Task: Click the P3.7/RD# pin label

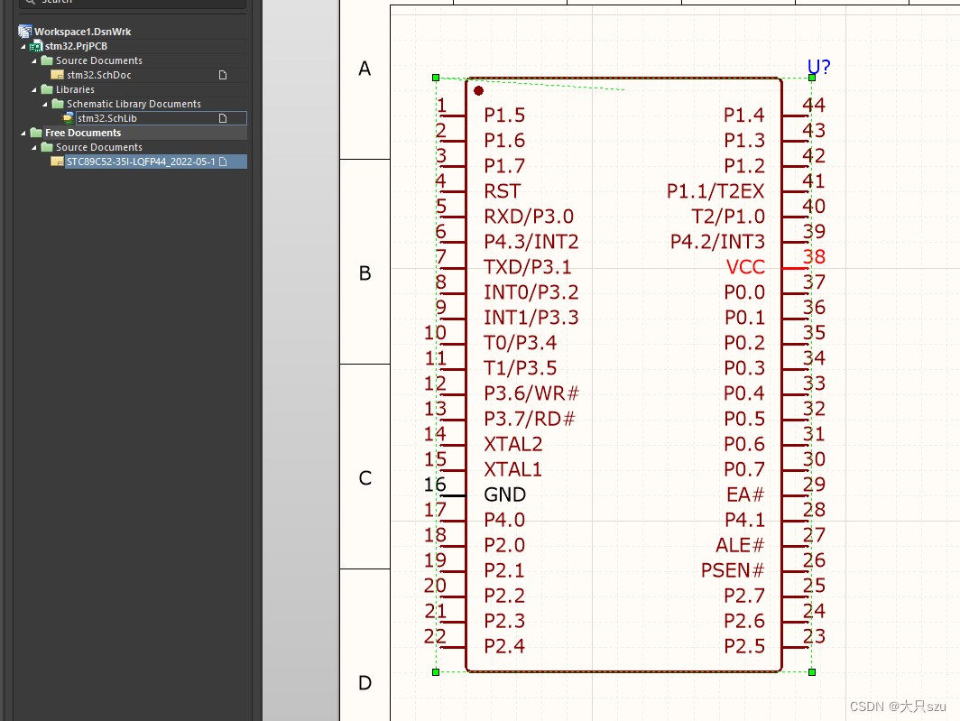Action: coord(530,419)
